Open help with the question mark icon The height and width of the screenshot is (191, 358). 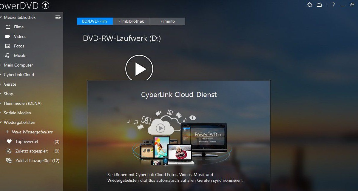(x=333, y=5)
